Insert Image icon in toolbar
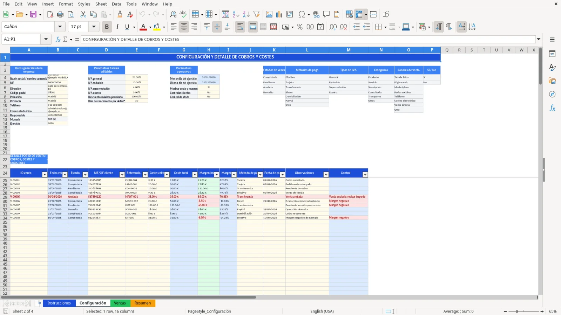The image size is (561, 315). 269,14
